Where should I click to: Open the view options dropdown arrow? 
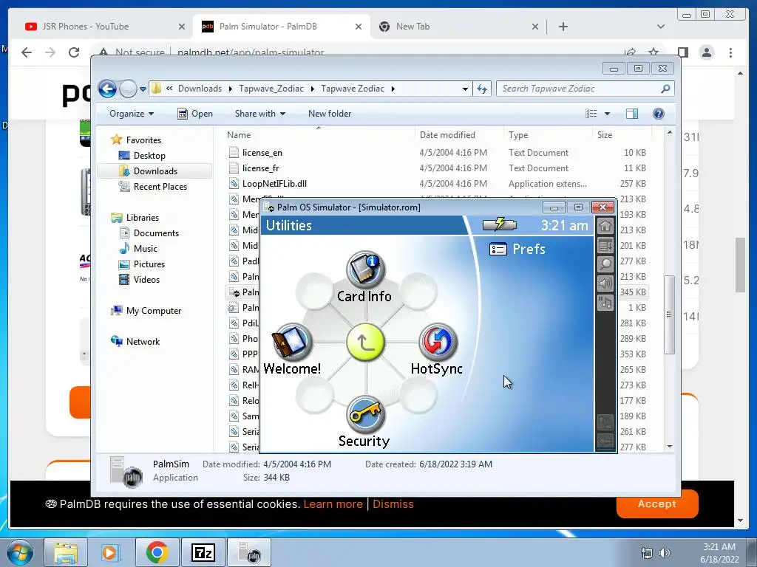coord(607,114)
